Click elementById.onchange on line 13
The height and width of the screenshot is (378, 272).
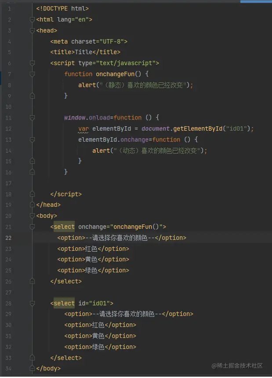point(113,139)
